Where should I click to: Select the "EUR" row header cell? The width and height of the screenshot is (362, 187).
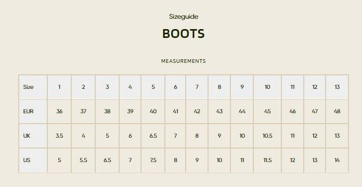point(33,111)
